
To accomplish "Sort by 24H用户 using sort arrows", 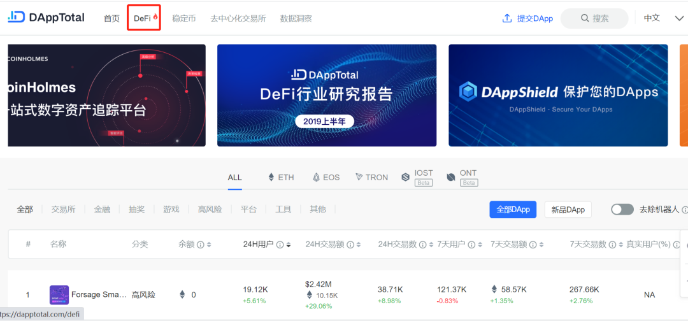I will pyautogui.click(x=289, y=245).
